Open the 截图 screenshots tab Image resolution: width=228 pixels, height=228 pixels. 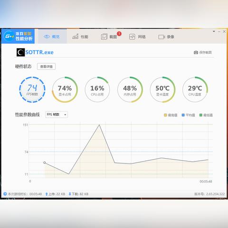(x=109, y=37)
